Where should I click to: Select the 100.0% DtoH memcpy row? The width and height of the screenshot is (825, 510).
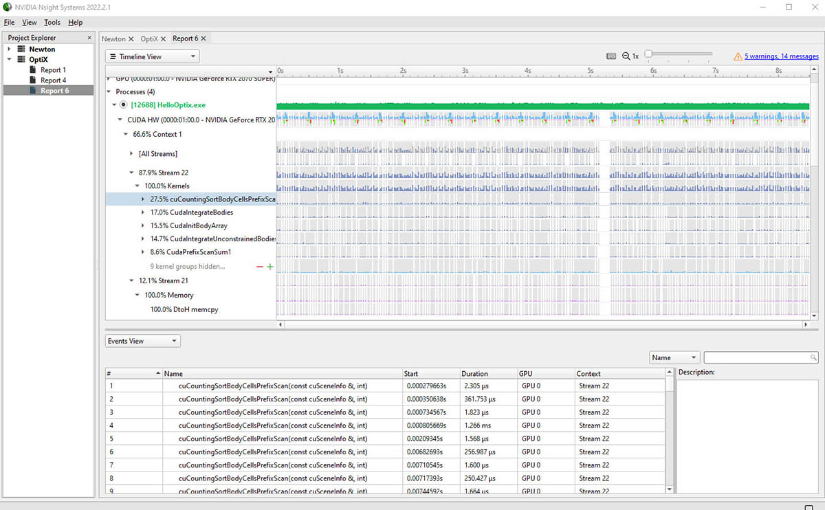click(184, 310)
